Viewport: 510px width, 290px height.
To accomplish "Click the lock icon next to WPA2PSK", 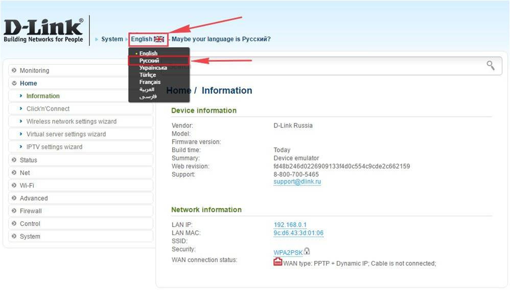I will pyautogui.click(x=307, y=251).
